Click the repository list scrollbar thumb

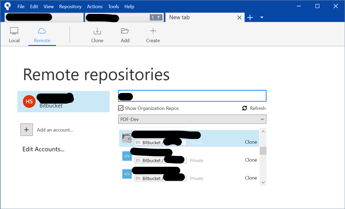click(263, 151)
